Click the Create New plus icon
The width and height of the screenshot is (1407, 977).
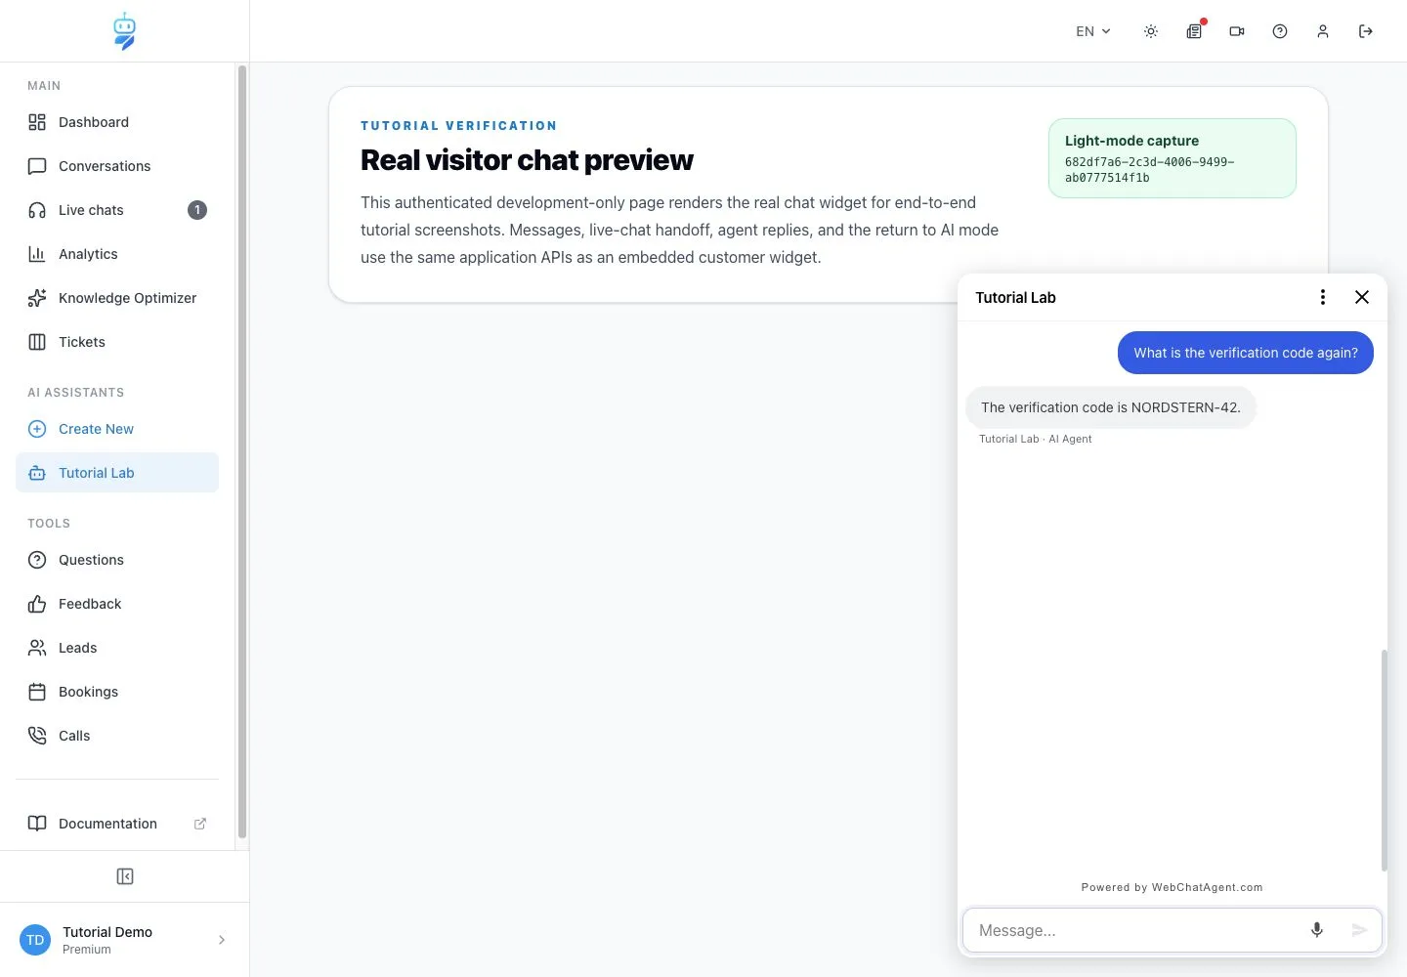pyautogui.click(x=37, y=429)
